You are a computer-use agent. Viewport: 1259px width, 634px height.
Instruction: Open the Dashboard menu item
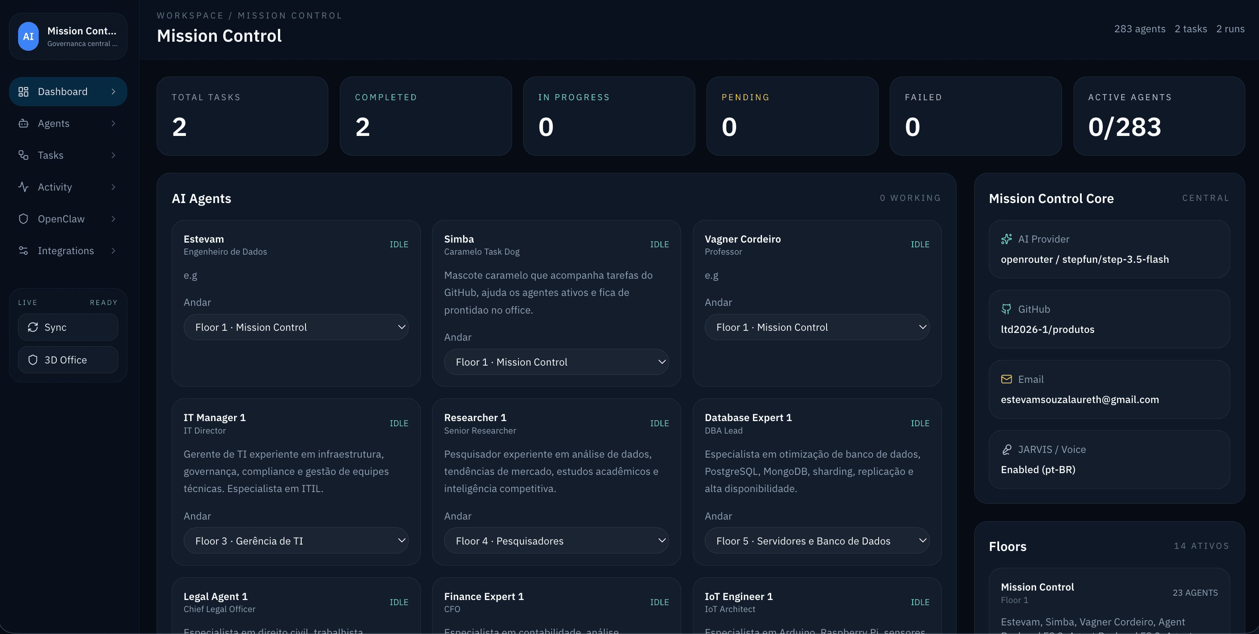tap(68, 91)
